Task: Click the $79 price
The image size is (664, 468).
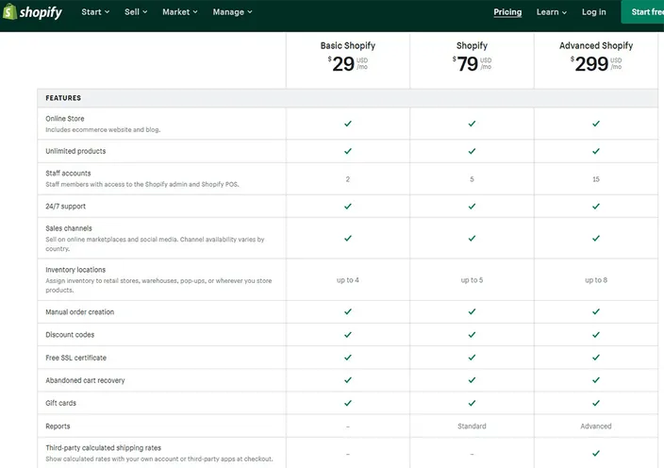Action: pos(472,64)
